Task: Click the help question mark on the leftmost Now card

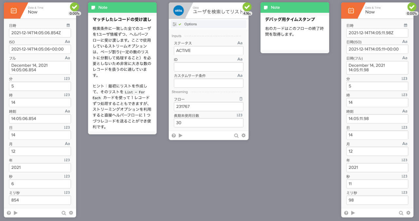Action: point(9,213)
